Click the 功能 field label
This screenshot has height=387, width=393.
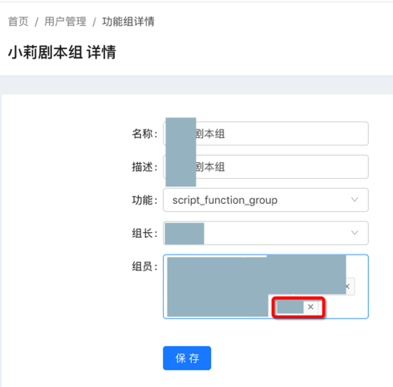point(144,200)
